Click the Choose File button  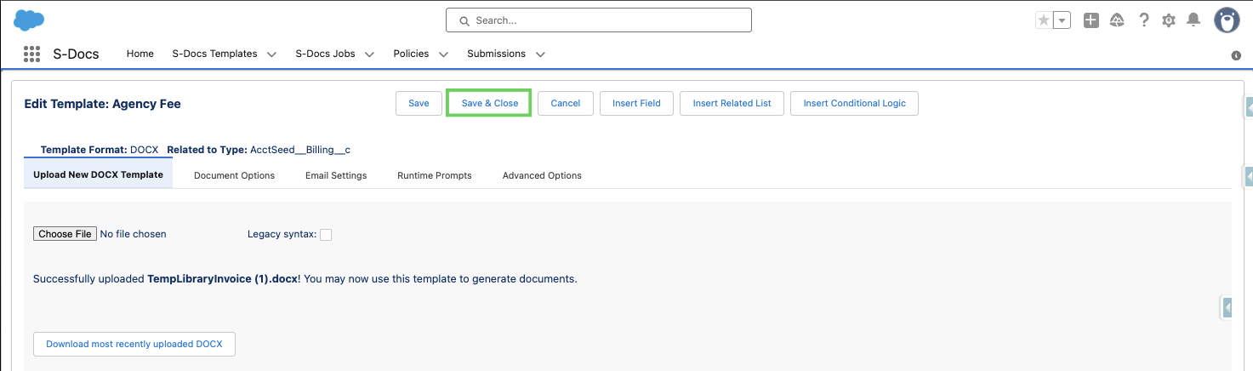coord(65,234)
